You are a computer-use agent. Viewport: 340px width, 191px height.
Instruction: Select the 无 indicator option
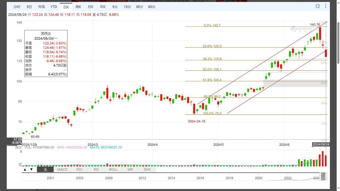point(45,169)
